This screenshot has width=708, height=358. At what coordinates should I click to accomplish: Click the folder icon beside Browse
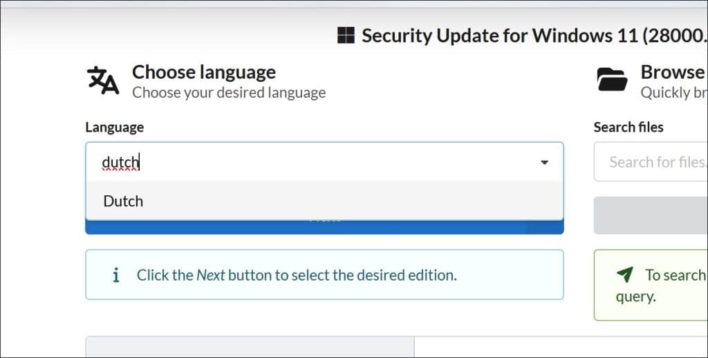[x=612, y=80]
